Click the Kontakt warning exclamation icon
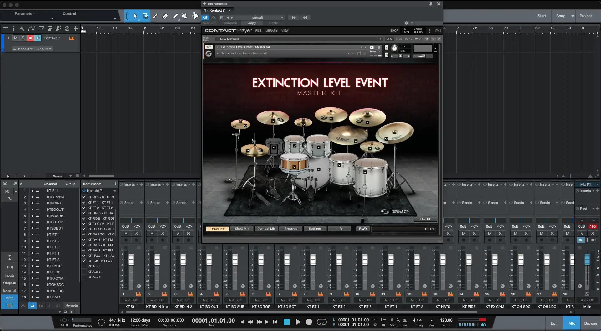Image resolution: width=601 pixels, height=331 pixels. (x=430, y=31)
